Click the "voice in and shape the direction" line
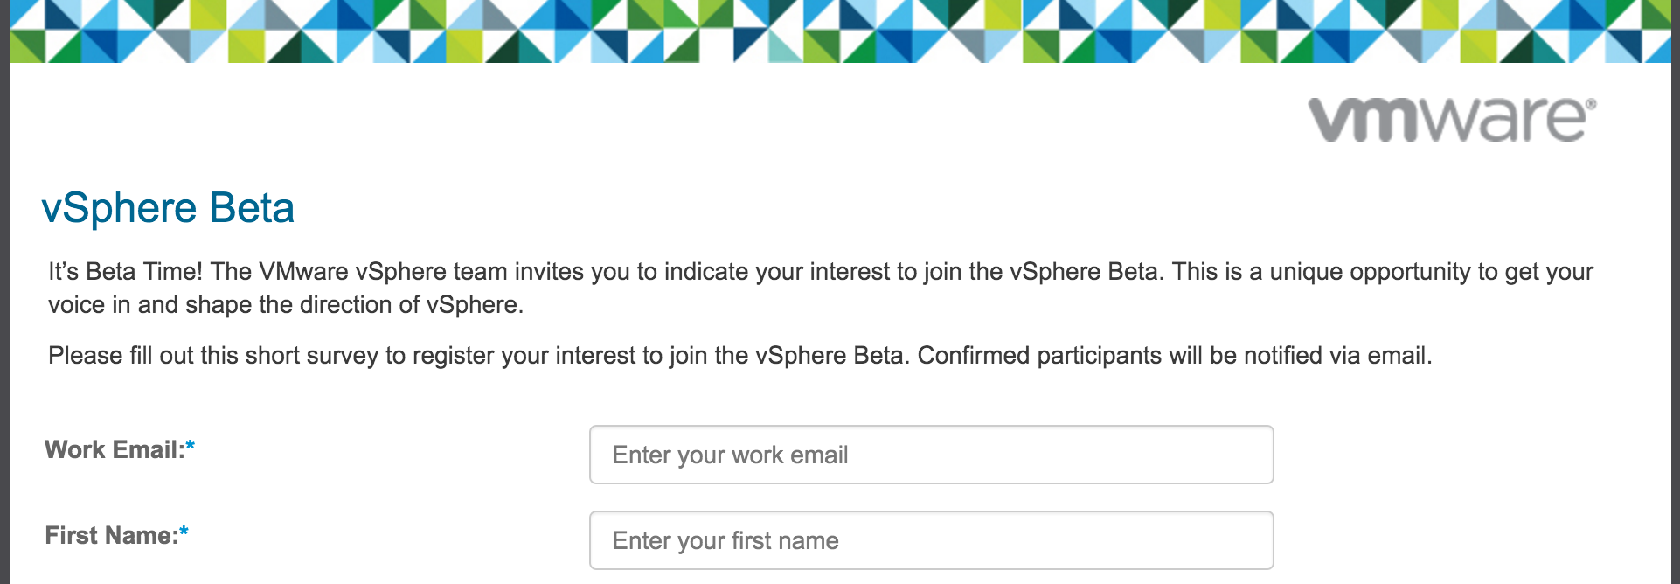This screenshot has width=1680, height=584. tap(286, 305)
